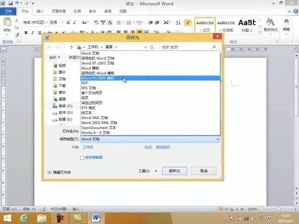Choose Word 97-2003 文档 from type list
The width and height of the screenshot is (299, 224).
[150, 63]
